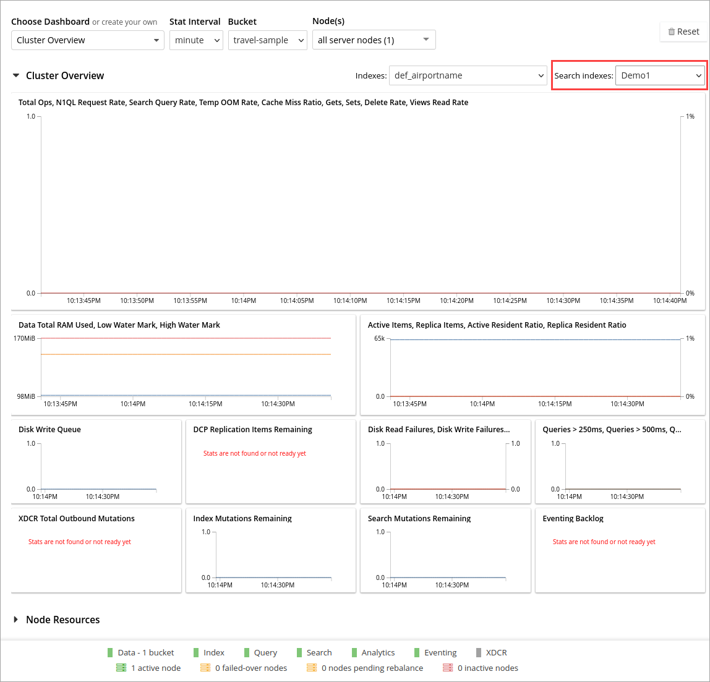Open the Indexes def_airportname dropdown

(x=468, y=75)
